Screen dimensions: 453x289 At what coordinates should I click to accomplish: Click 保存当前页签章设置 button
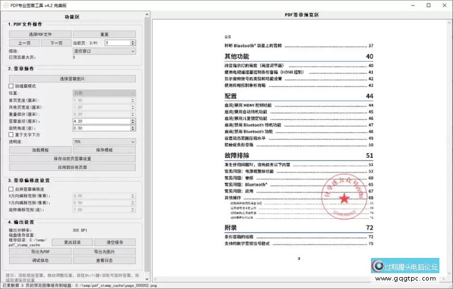tap(72, 158)
